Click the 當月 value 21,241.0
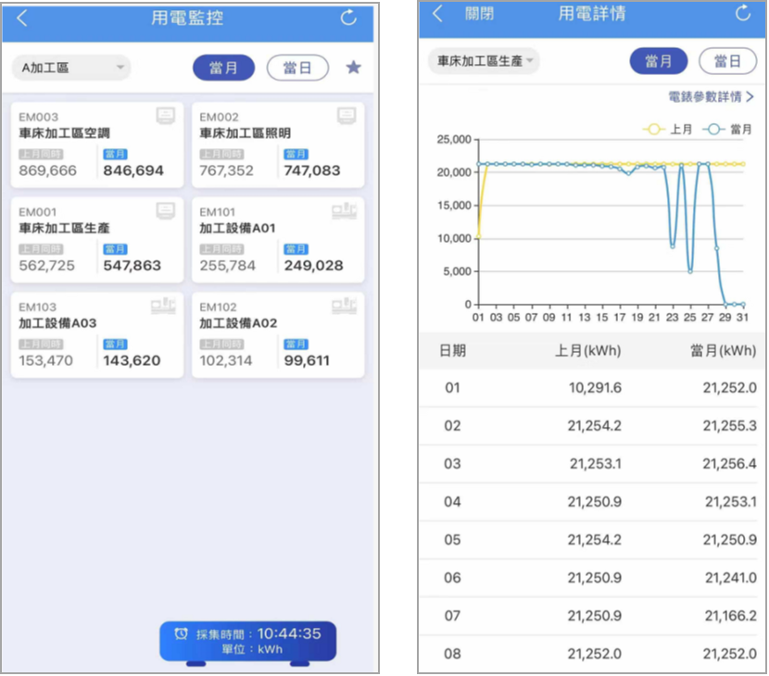 click(x=731, y=578)
